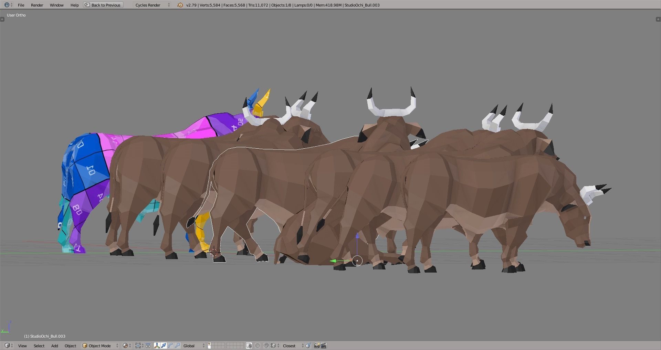661x350 pixels.
Task: Enable the rotate manipulator arc
Action: point(170,346)
